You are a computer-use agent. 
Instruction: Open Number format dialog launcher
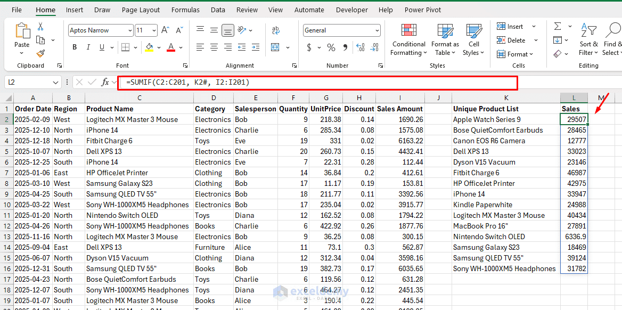click(380, 66)
